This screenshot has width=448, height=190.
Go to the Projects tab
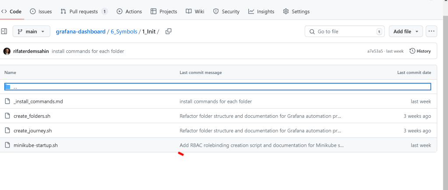[x=164, y=11]
